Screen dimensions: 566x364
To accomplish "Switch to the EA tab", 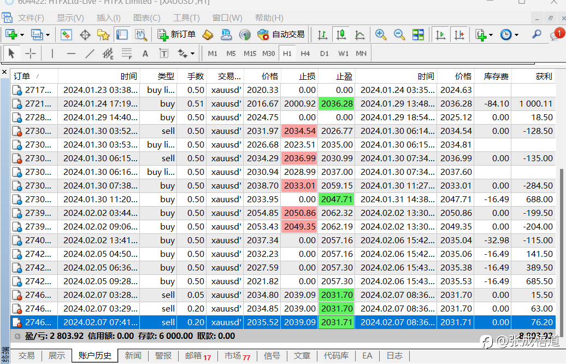I will [367, 356].
